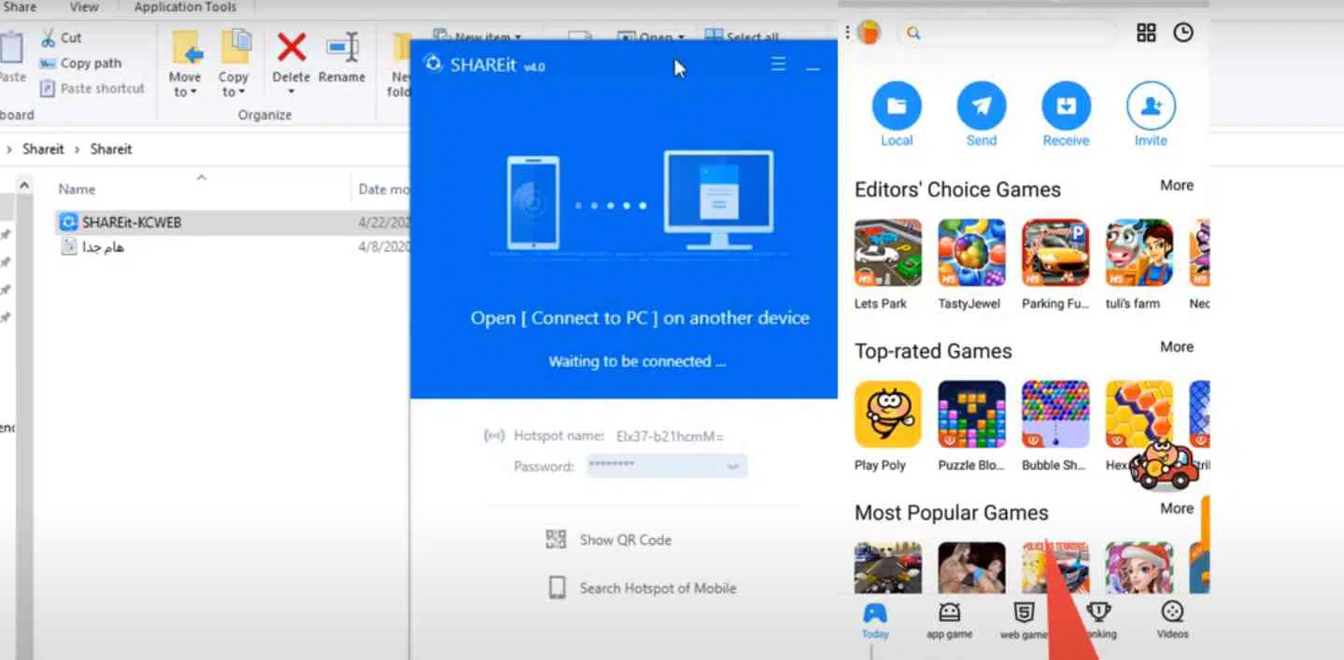Launch the Bubble Sh... game

tap(1055, 414)
